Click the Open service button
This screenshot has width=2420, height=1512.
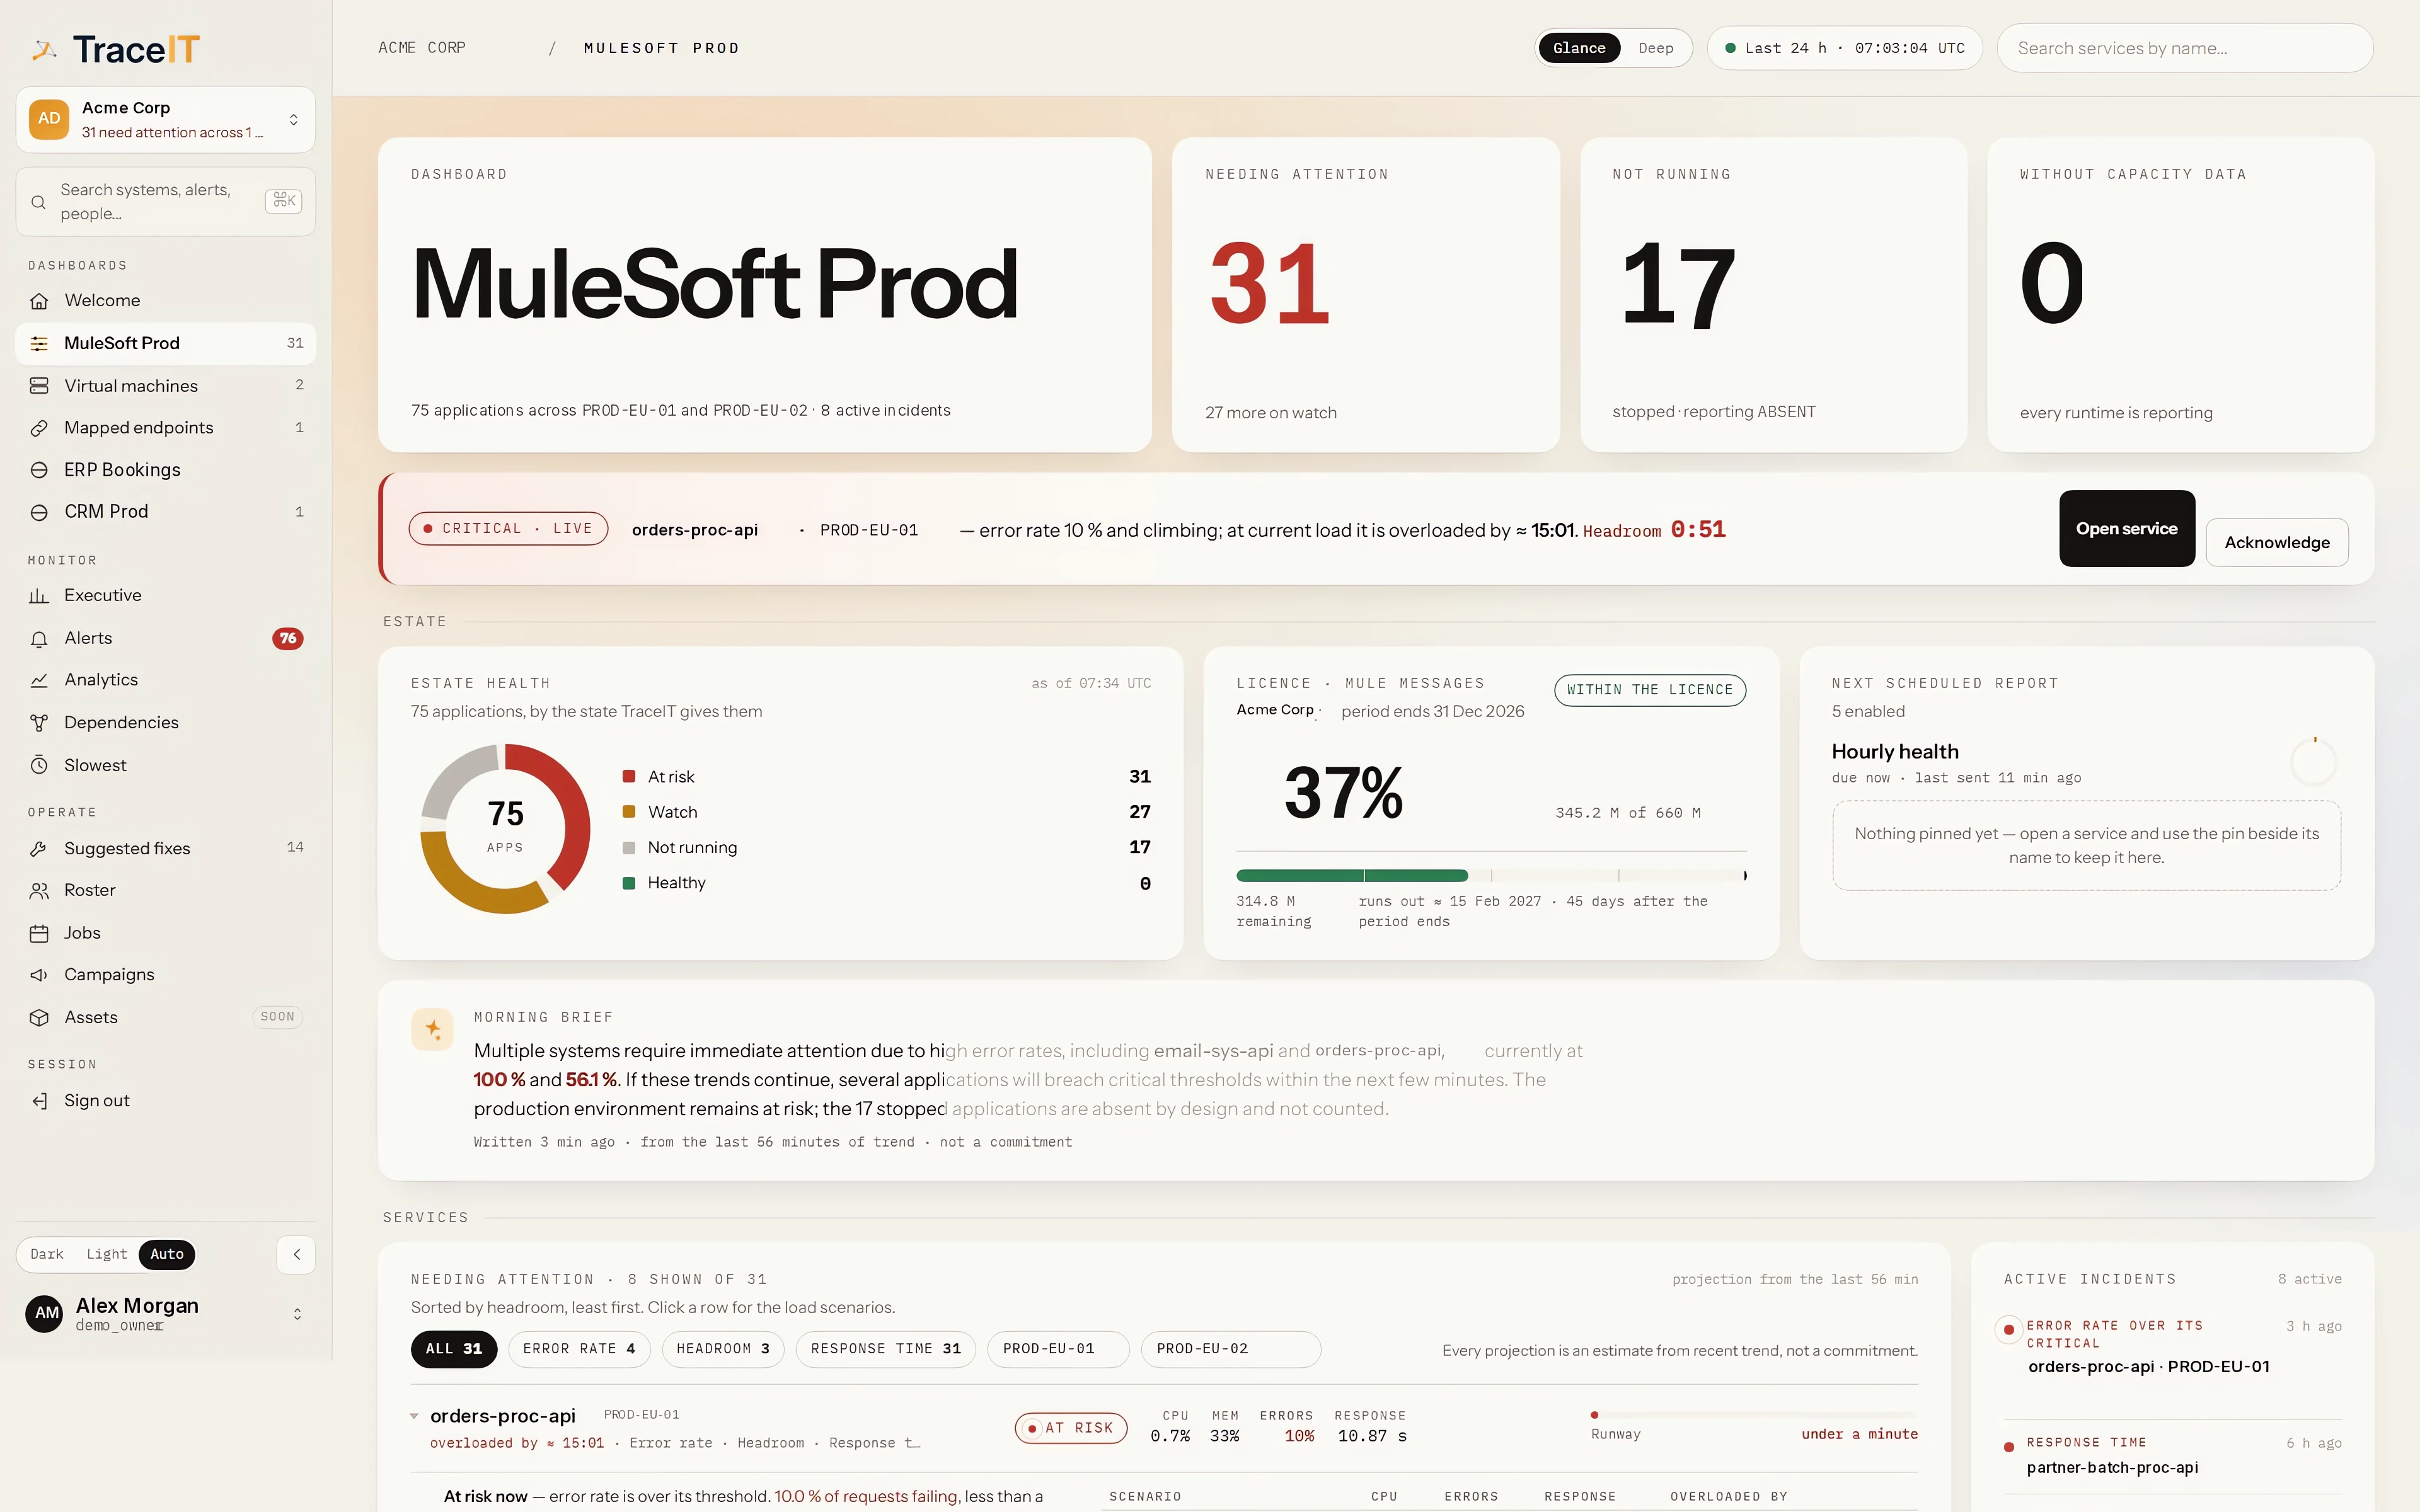click(x=2127, y=529)
